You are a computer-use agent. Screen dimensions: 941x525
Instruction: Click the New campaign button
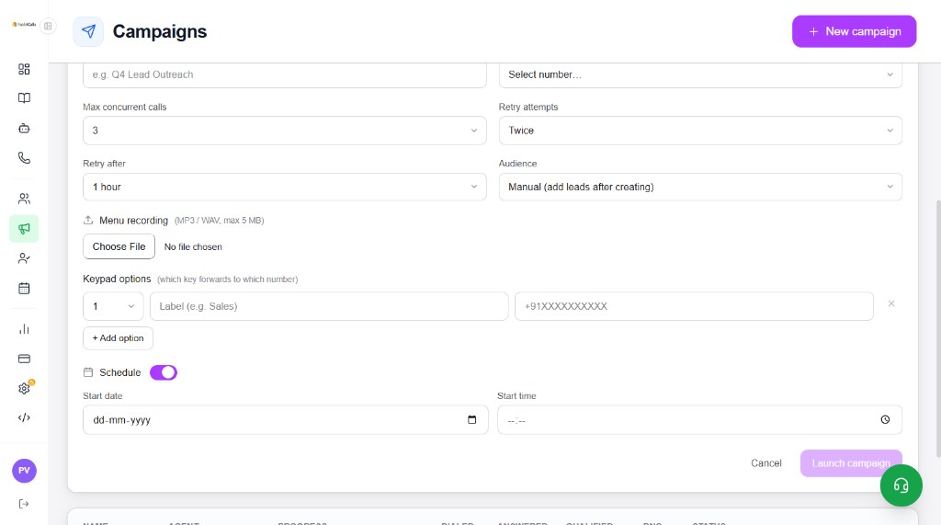(854, 31)
